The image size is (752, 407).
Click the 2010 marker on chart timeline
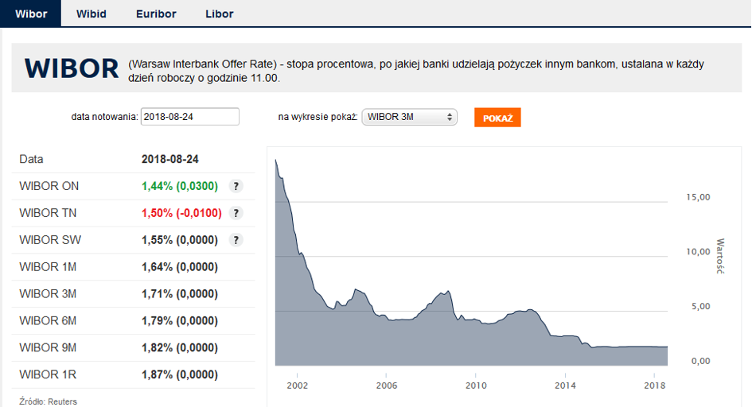[475, 386]
